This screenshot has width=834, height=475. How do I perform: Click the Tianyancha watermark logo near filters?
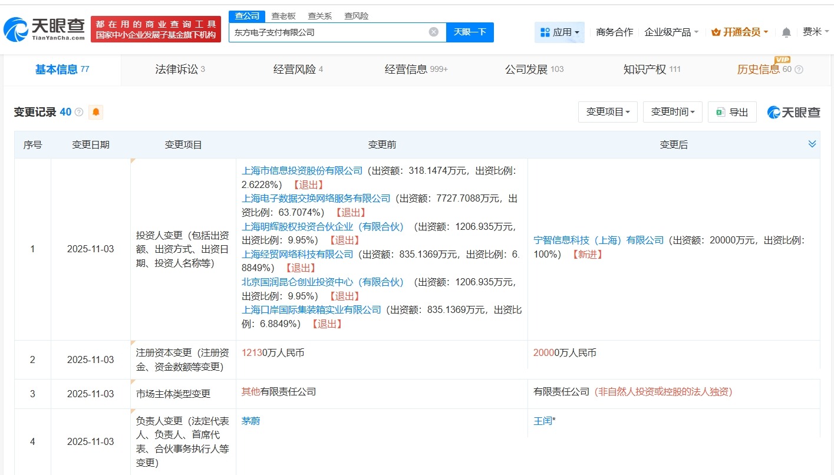(793, 112)
